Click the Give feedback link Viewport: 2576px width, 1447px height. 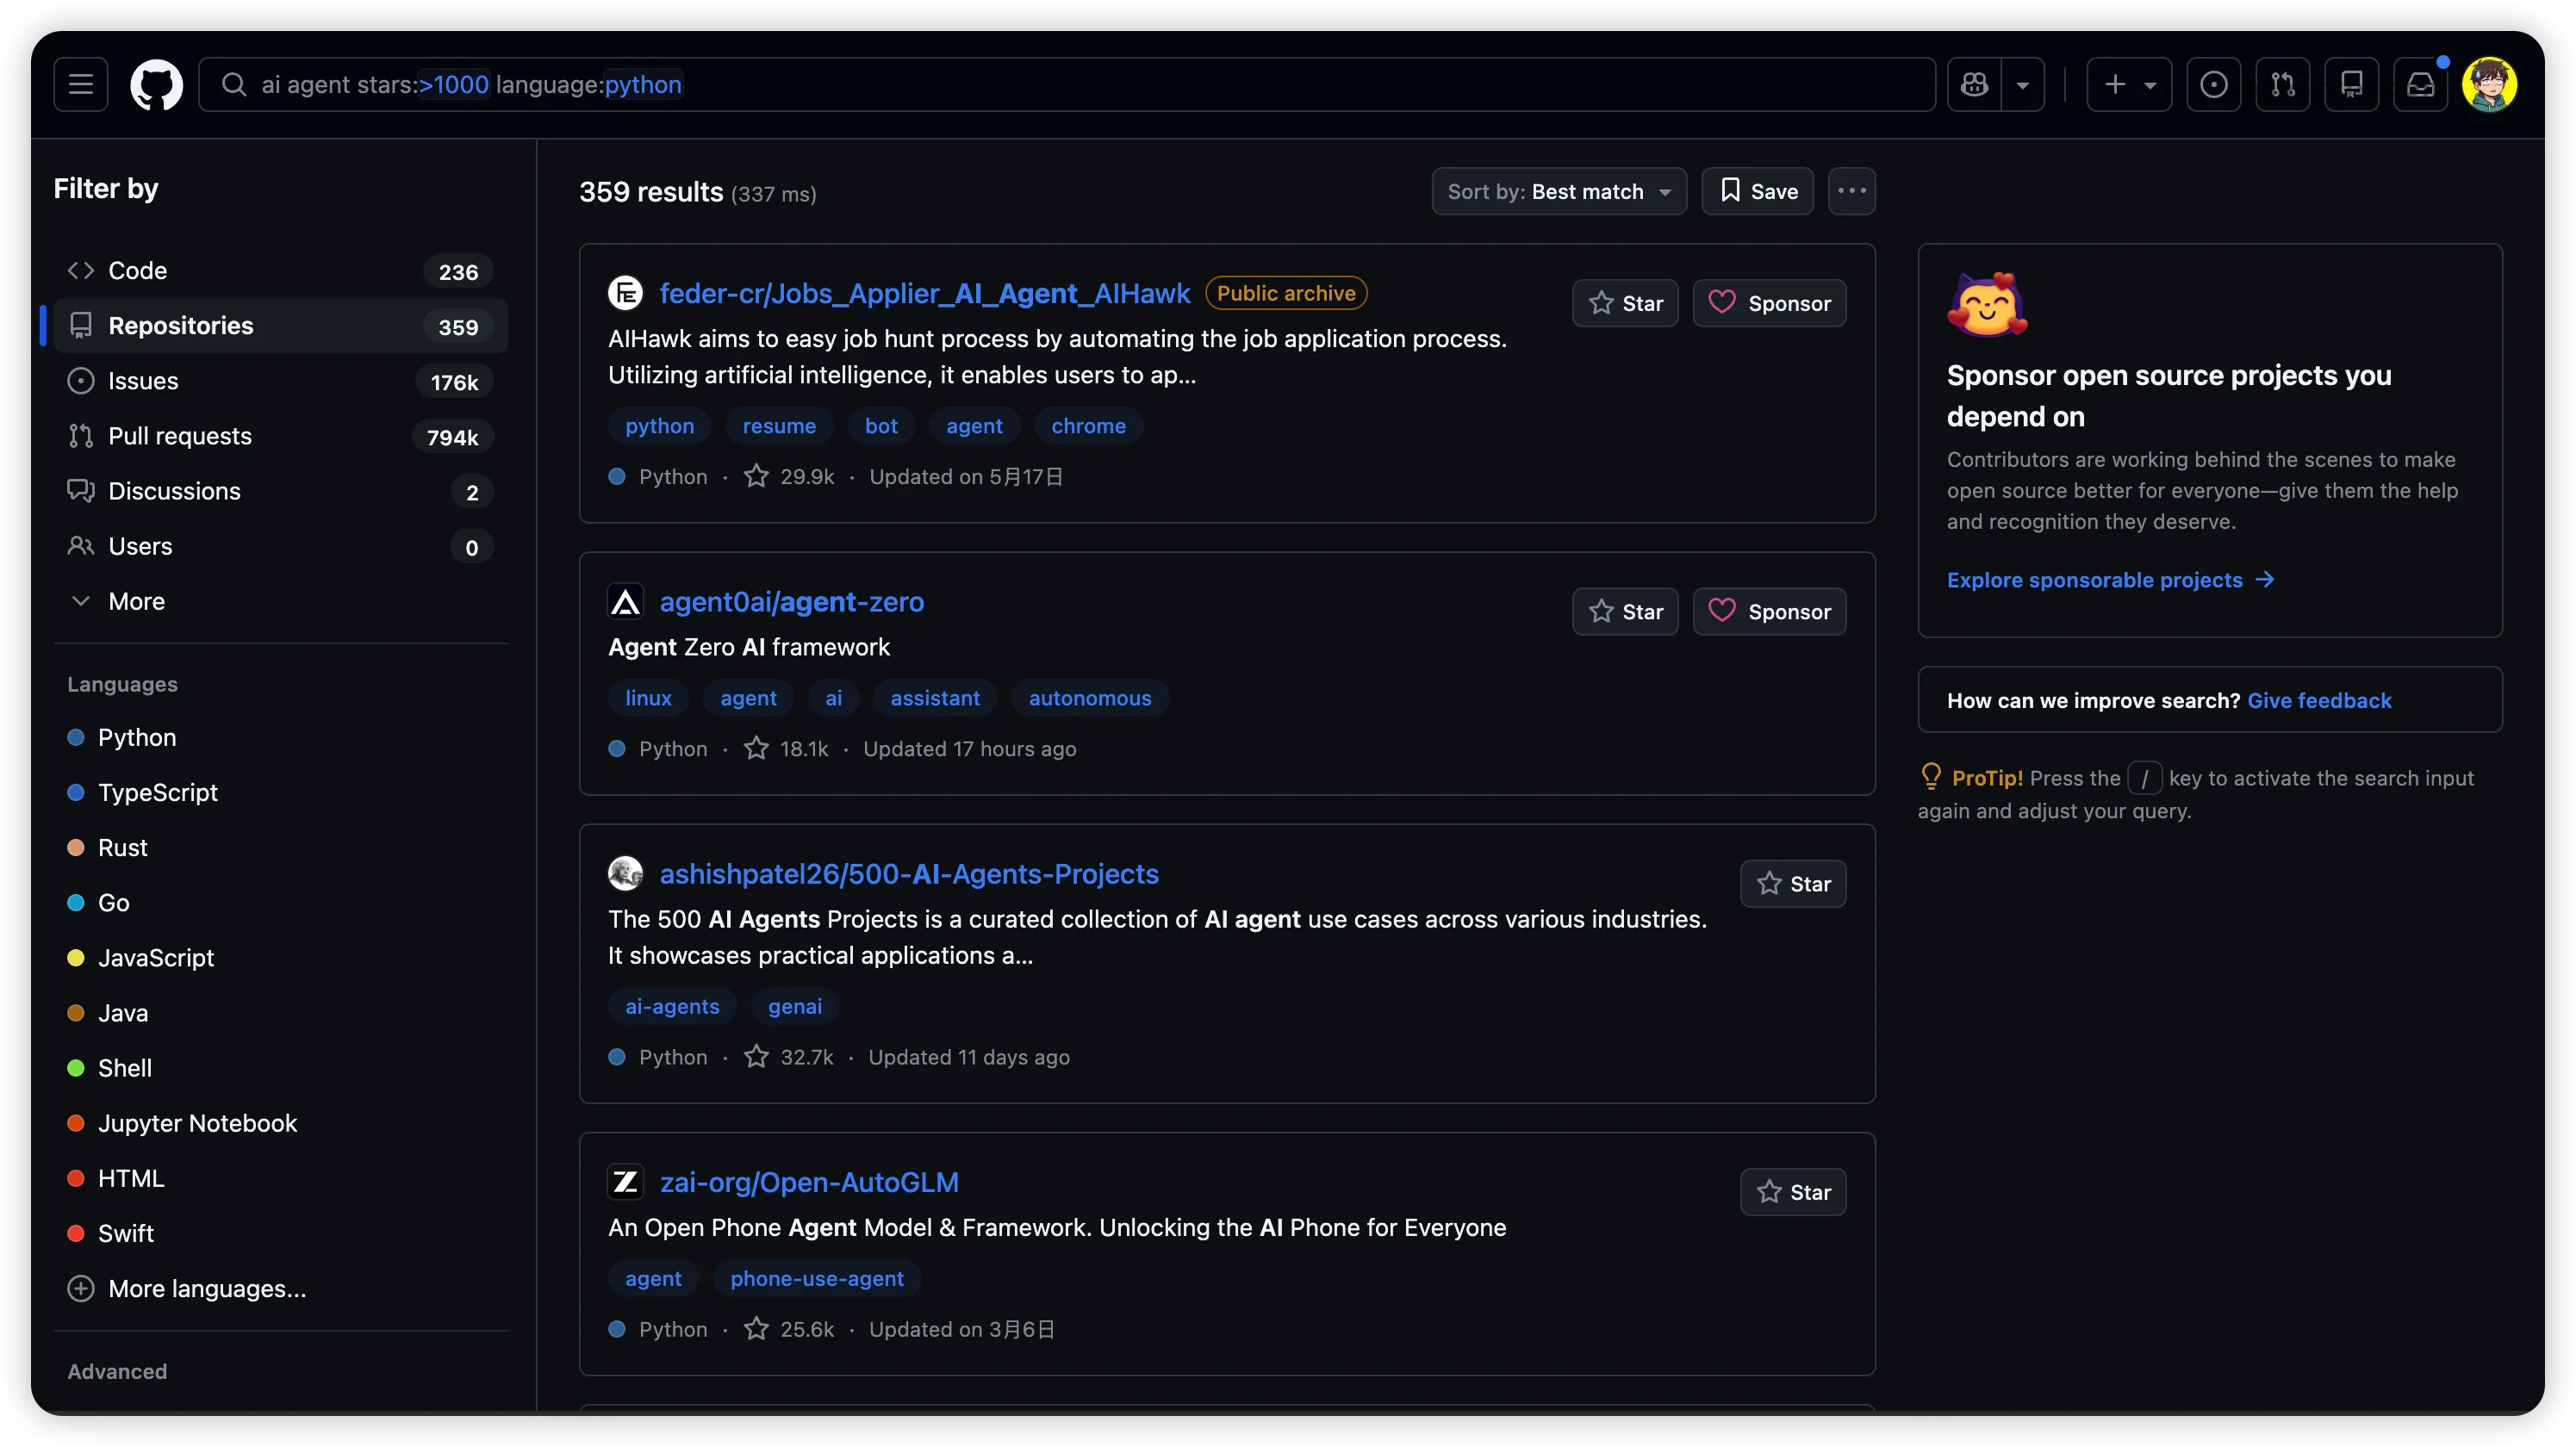click(x=2319, y=700)
